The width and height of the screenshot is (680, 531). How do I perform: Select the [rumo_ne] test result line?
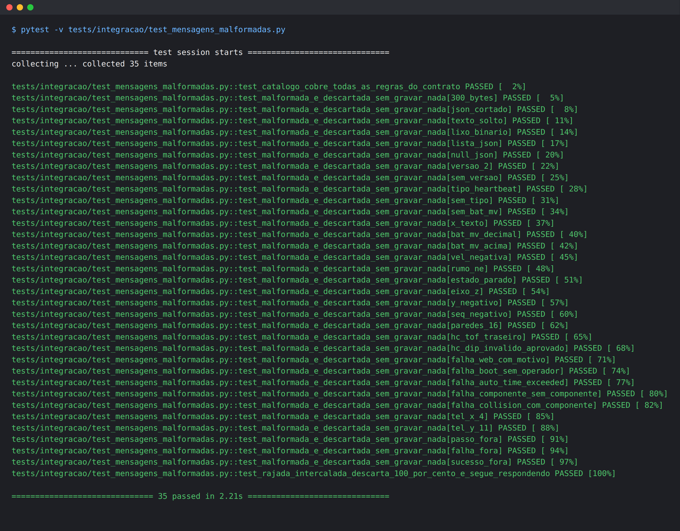[283, 268]
